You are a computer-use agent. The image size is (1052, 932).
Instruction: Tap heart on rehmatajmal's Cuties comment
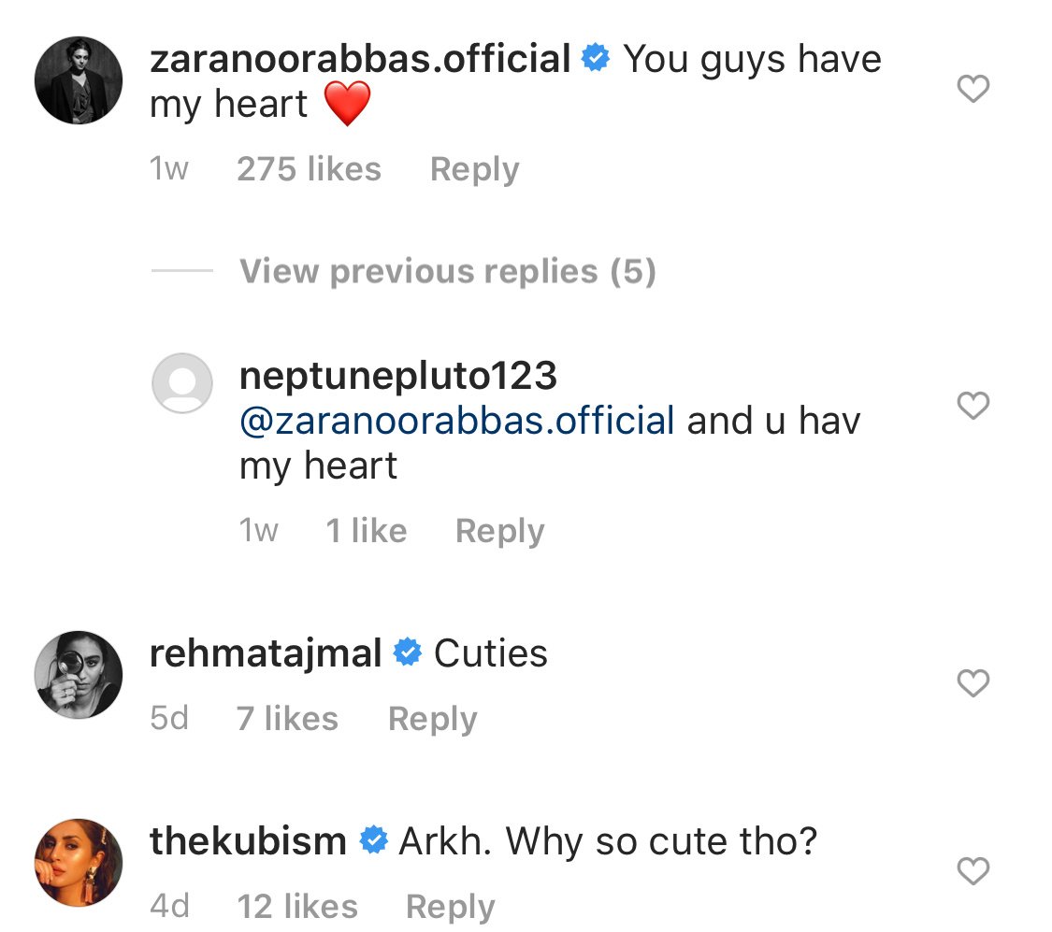[973, 684]
